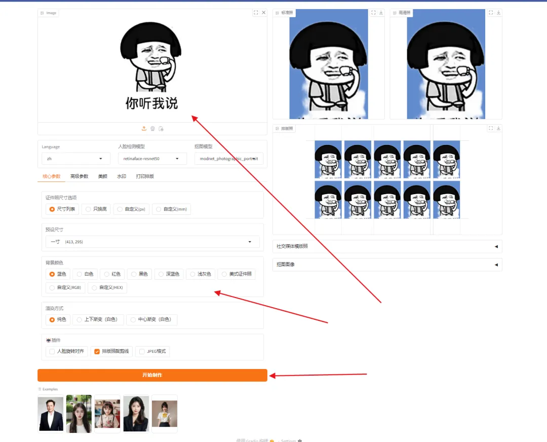Image resolution: width=547 pixels, height=442 pixels.
Task: Pick 白色 background color
Action: 85,274
